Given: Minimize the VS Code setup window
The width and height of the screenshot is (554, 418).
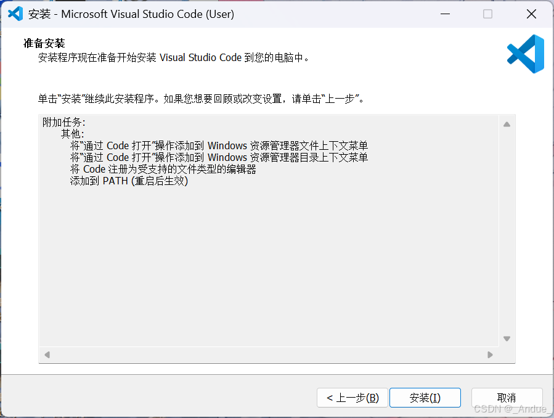Looking at the screenshot, I should point(445,14).
